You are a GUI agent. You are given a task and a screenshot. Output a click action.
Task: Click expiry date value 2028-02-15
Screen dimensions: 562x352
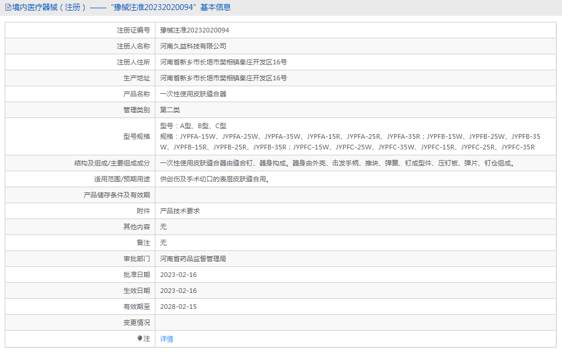tap(178, 307)
